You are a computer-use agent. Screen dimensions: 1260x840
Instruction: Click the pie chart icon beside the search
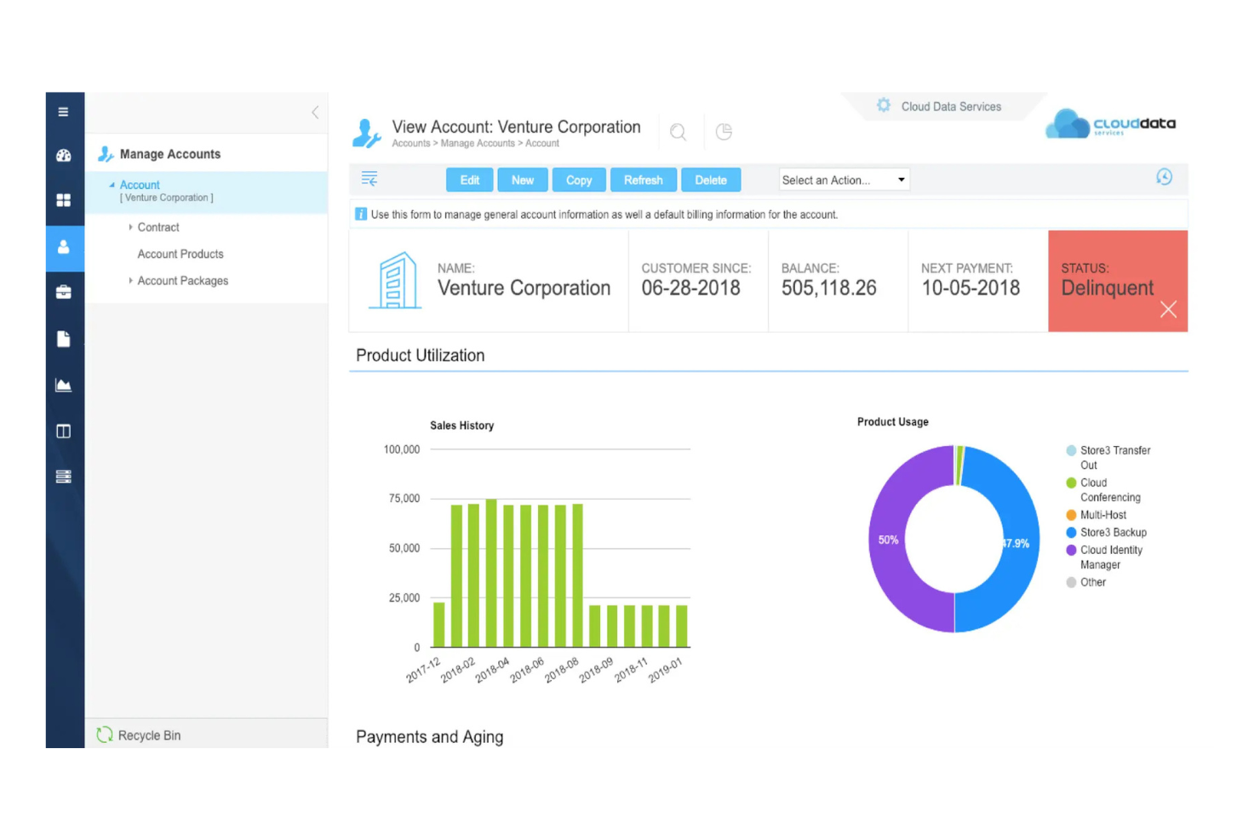tap(724, 132)
